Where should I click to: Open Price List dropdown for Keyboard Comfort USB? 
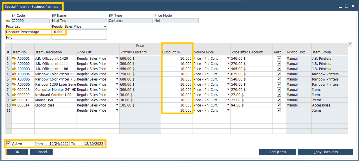click(117, 95)
